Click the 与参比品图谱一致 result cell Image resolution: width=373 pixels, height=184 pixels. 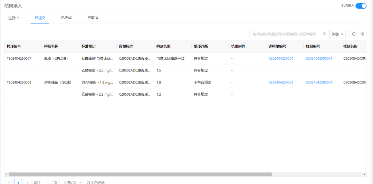pyautogui.click(x=171, y=58)
